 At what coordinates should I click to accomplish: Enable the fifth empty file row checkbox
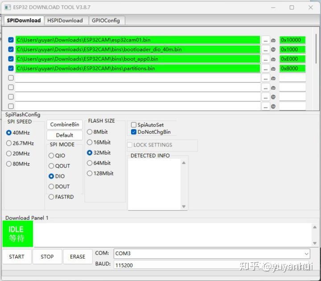(11, 78)
